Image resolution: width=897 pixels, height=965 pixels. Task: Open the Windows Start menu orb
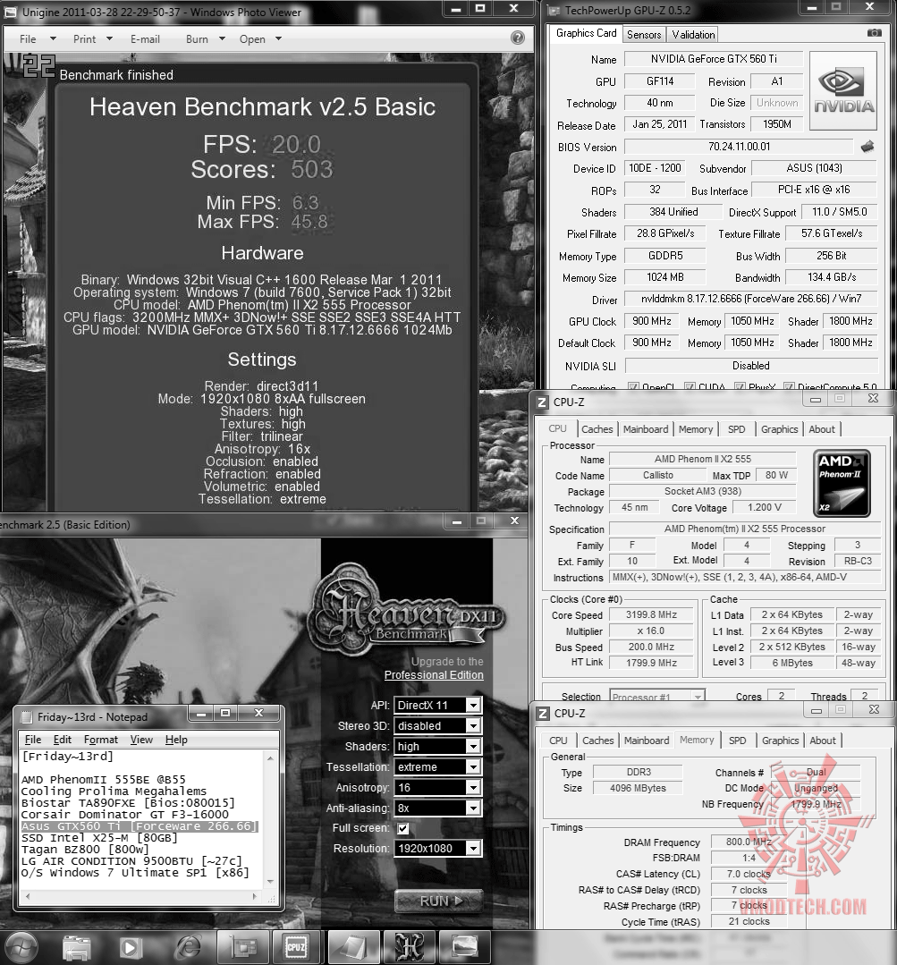21,948
